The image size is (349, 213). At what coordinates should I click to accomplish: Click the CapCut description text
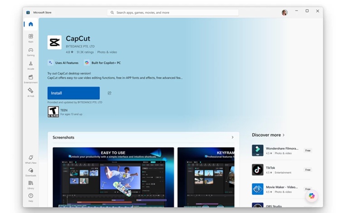point(115,76)
